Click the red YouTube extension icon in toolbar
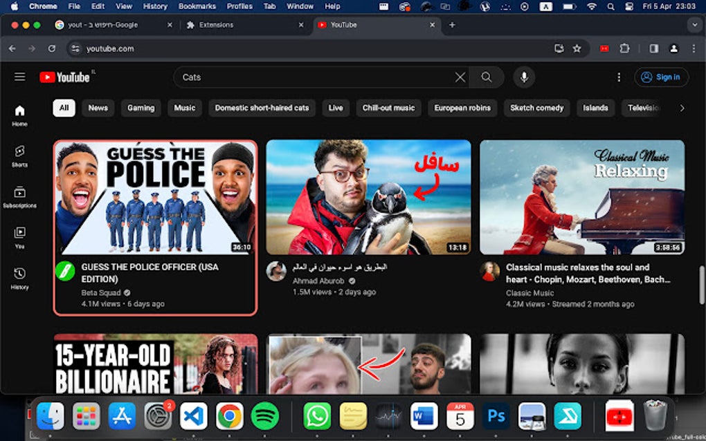Viewport: 706px width, 441px height. point(604,48)
